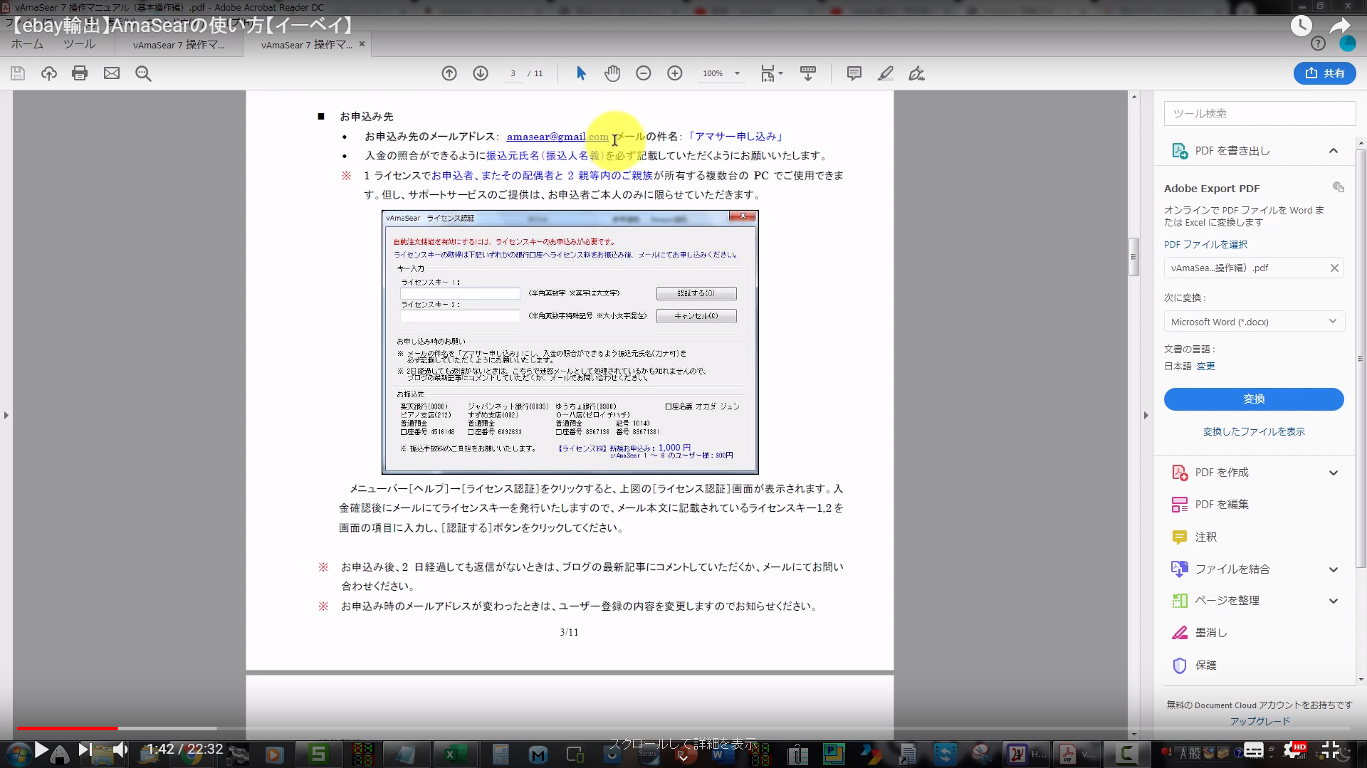Viewport: 1367px width, 768px height.
Task: Click the Watch later clock icon
Action: point(1301,26)
